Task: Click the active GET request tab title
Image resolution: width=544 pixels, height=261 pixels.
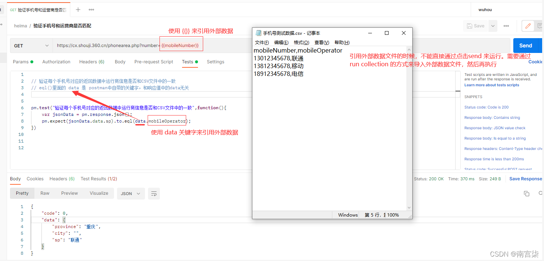Action: 38,10
